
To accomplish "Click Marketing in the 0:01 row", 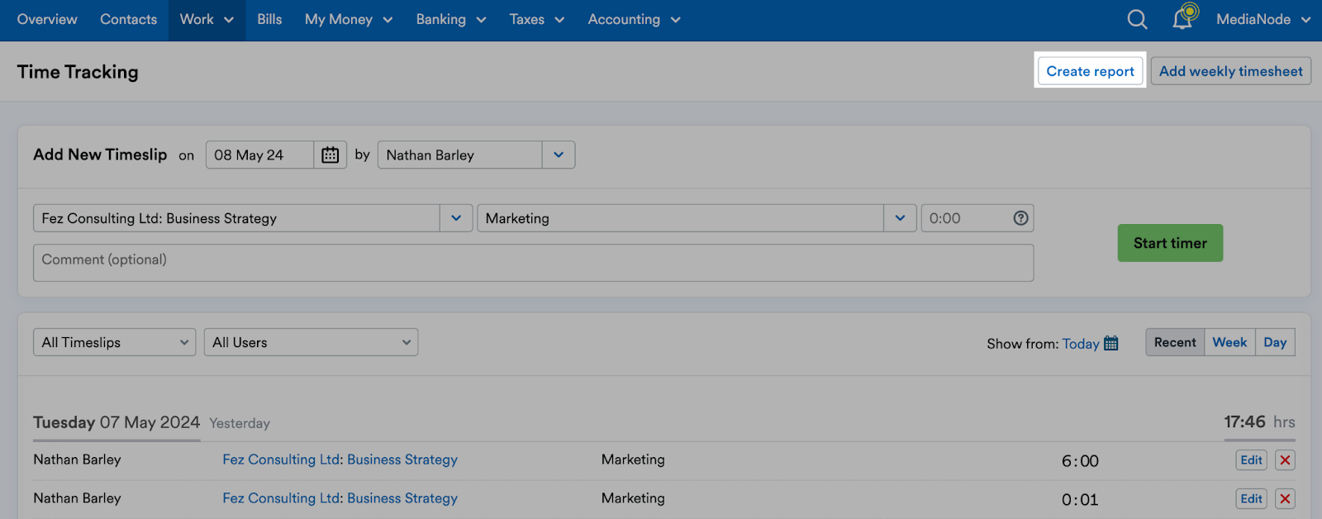I will (x=633, y=498).
